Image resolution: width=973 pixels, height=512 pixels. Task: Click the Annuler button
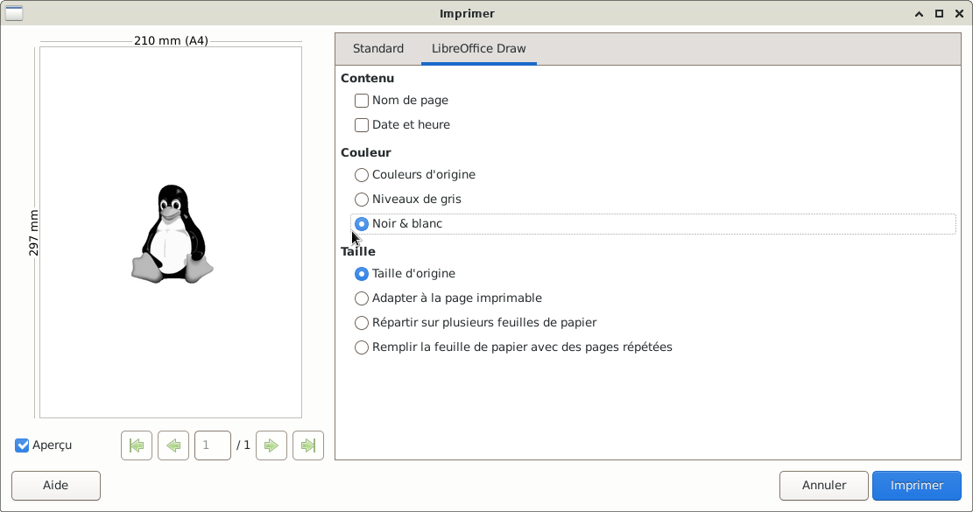click(x=823, y=486)
